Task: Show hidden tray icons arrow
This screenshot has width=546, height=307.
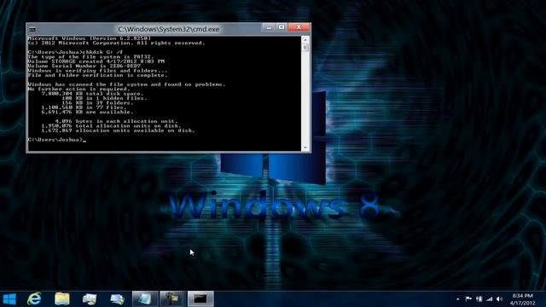Action: point(458,299)
